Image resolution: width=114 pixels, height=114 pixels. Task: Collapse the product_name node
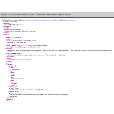(8, 88)
